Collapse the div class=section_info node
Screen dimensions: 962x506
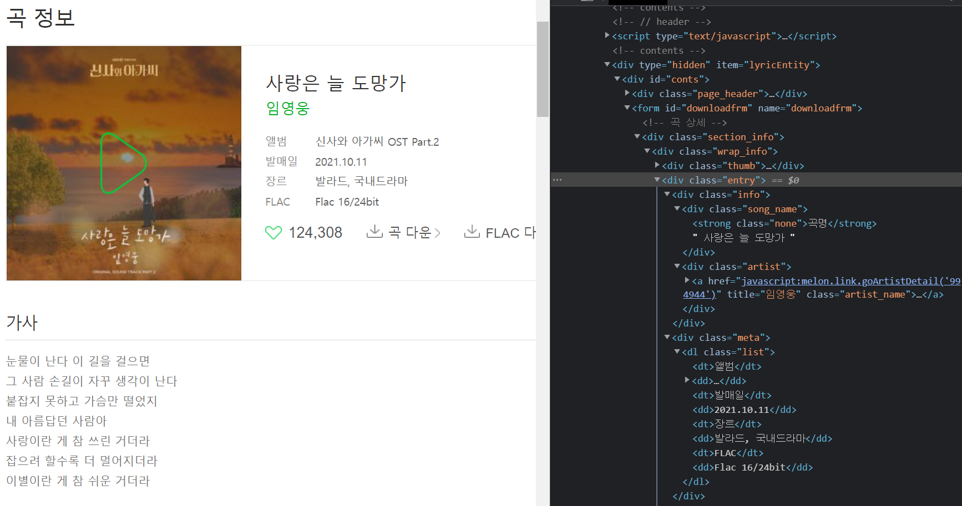point(637,136)
